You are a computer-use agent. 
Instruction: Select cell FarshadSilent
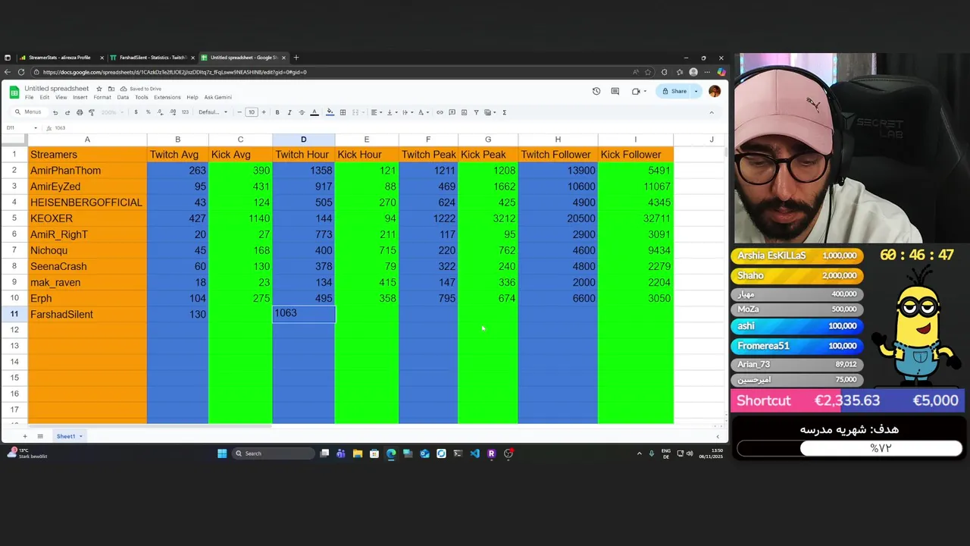[87, 314]
